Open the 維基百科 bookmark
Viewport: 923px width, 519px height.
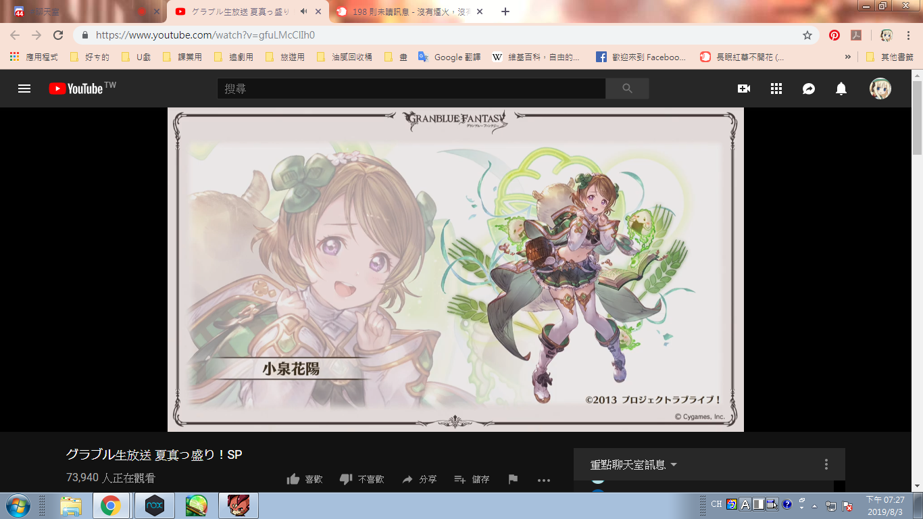536,57
